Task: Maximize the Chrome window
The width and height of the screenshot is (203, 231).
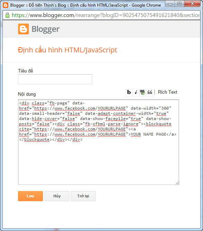Action: click(179, 4)
